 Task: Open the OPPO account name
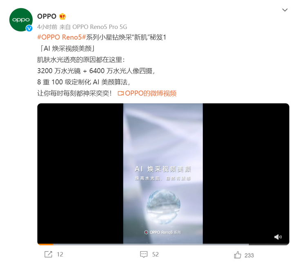[x=47, y=16]
